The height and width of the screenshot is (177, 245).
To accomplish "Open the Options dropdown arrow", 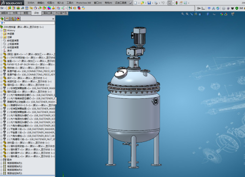I will (188, 3).
